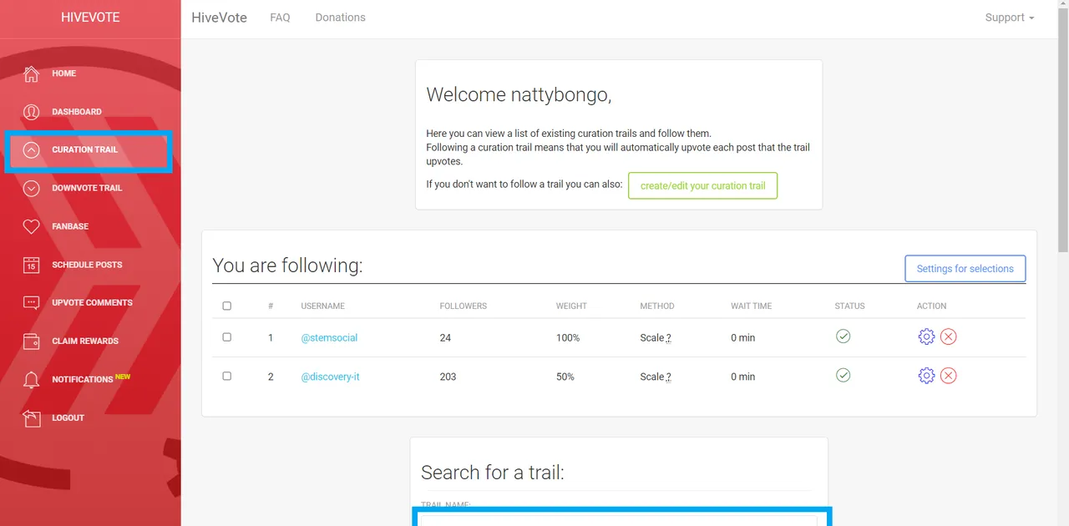1069x526 pixels.
Task: Open the @discovery-it profile link
Action: click(330, 377)
